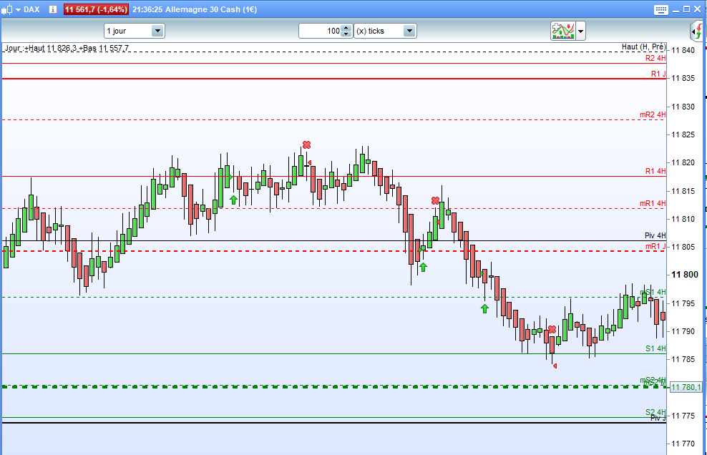Click the red price change box 11 561,7

click(96, 9)
